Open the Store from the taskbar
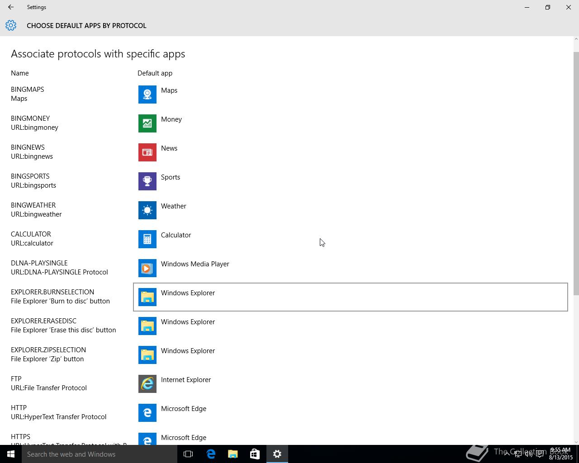Screen dimensions: 579x463 point(255,454)
